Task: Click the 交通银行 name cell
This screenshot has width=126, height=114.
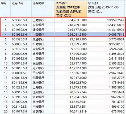Action: (x=38, y=39)
